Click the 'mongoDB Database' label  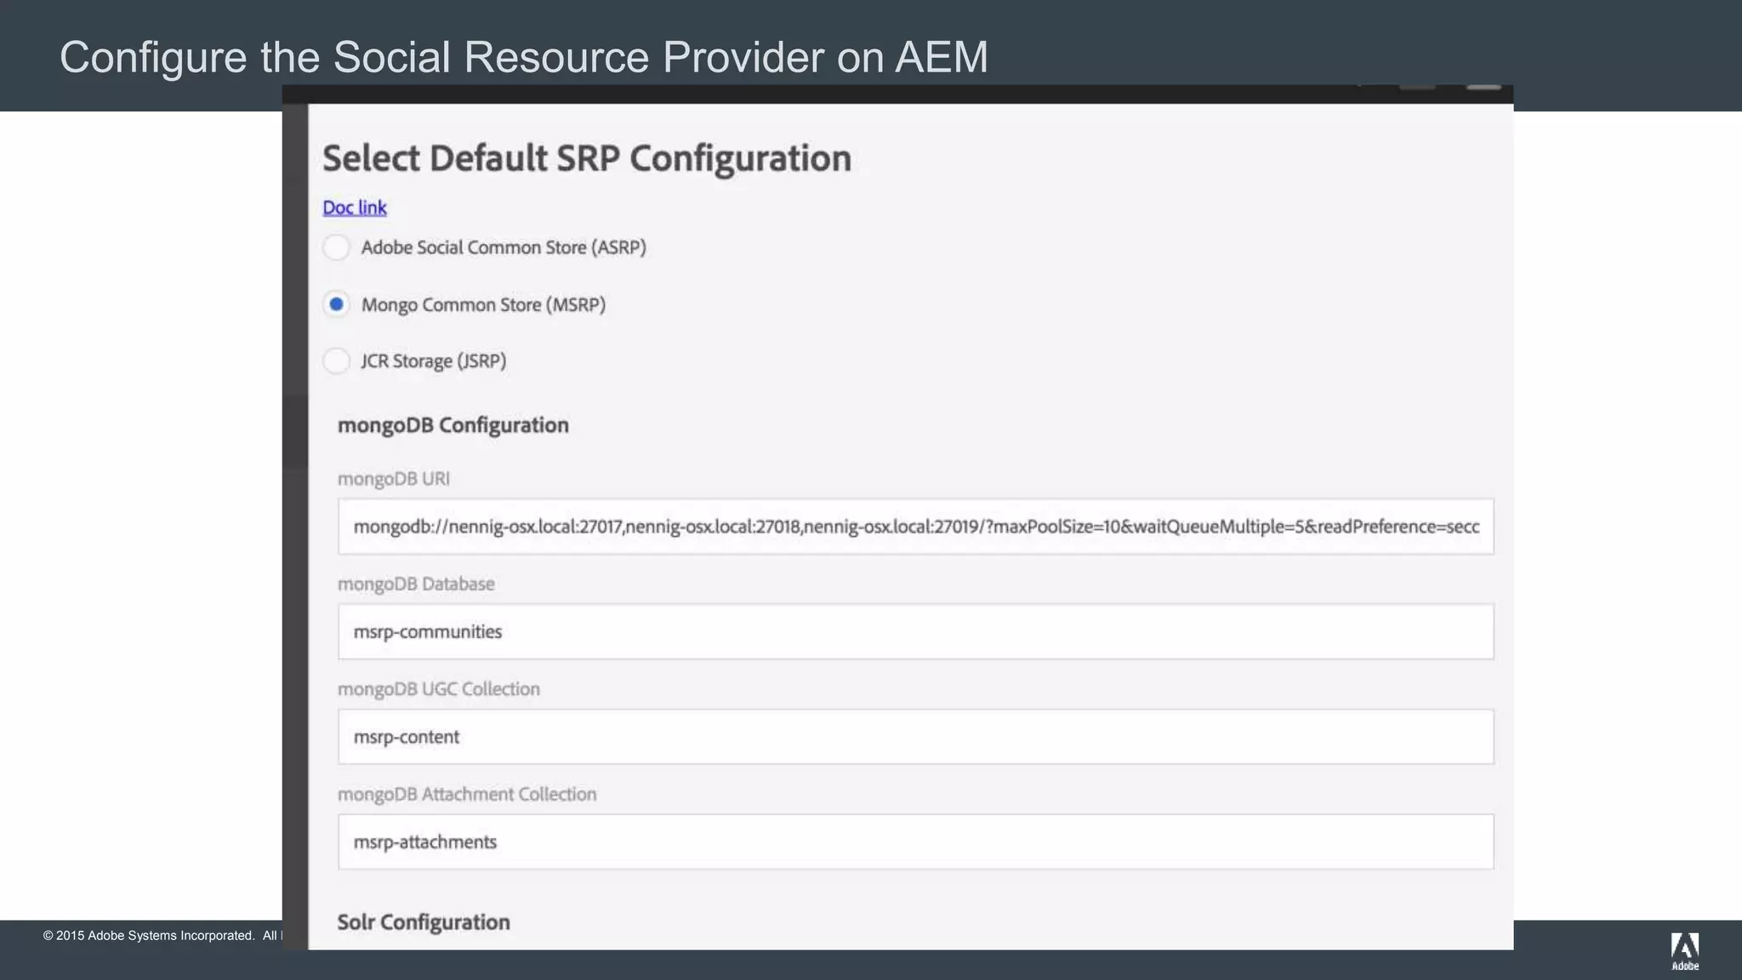pyautogui.click(x=416, y=584)
